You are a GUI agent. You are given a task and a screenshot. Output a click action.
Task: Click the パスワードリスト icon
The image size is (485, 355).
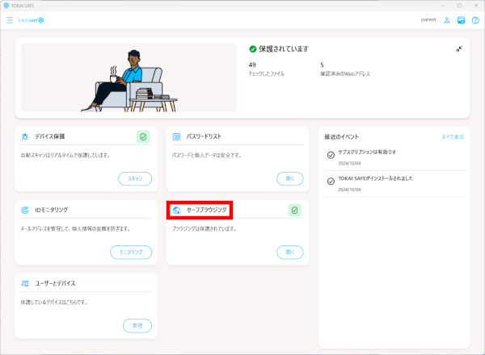point(177,136)
